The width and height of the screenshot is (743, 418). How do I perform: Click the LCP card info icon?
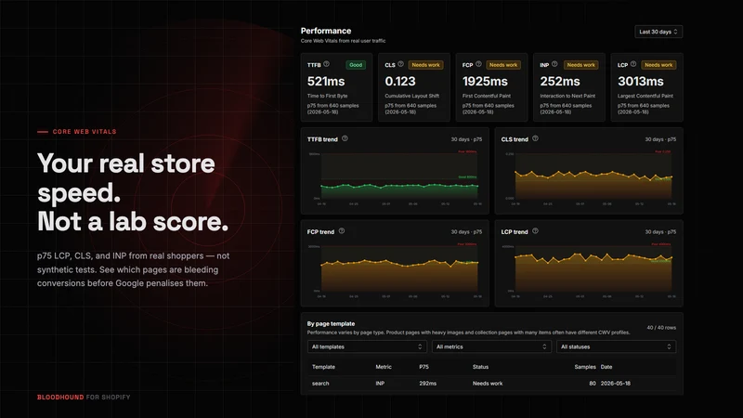pyautogui.click(x=633, y=64)
